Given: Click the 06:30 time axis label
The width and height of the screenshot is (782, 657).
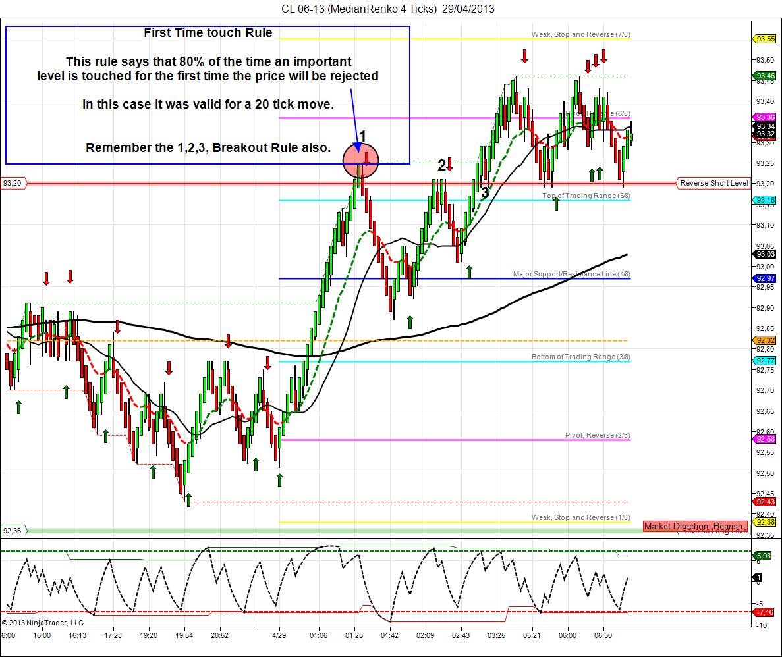Looking at the screenshot, I should 603,635.
